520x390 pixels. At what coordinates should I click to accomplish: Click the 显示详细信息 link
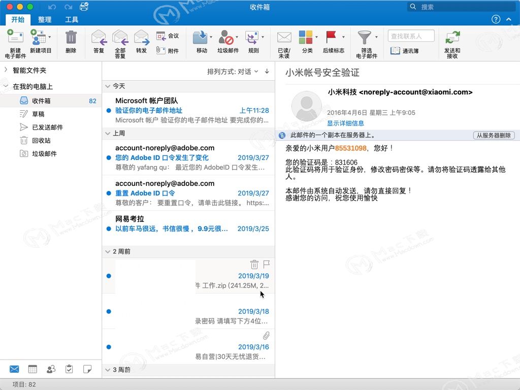pos(345,123)
